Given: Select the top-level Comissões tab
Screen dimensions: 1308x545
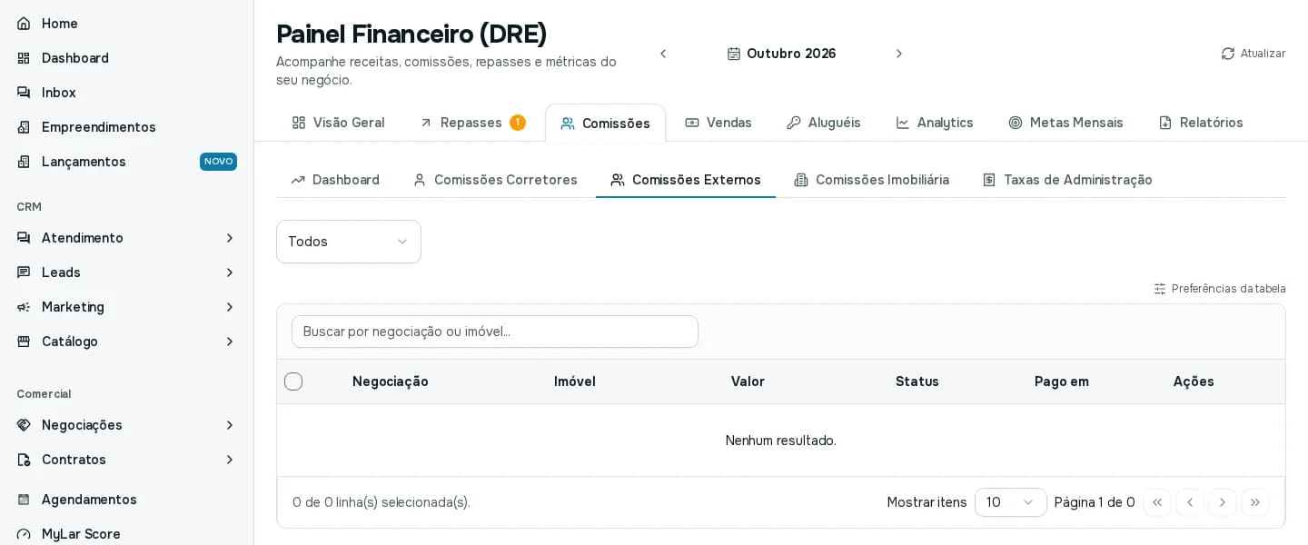Looking at the screenshot, I should (x=605, y=124).
